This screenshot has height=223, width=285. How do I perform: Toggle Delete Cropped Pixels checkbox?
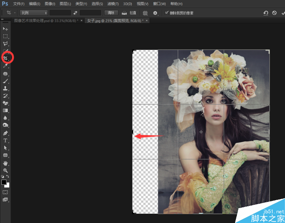pos(166,13)
